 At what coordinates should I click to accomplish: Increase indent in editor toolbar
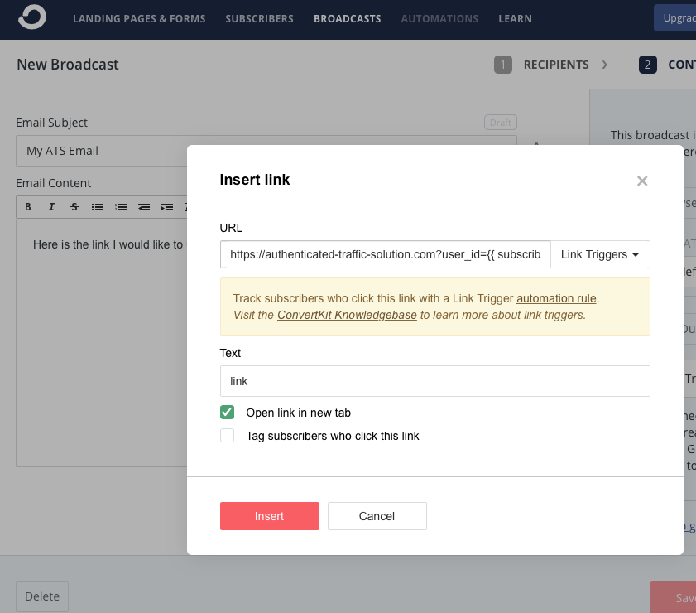[167, 207]
